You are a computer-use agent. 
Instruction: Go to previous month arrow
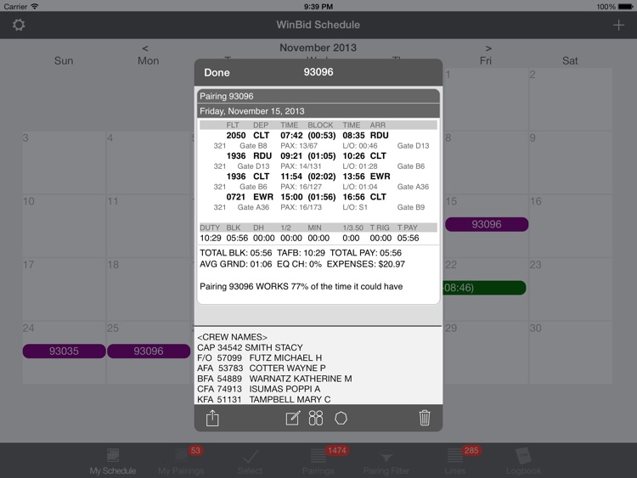click(145, 48)
